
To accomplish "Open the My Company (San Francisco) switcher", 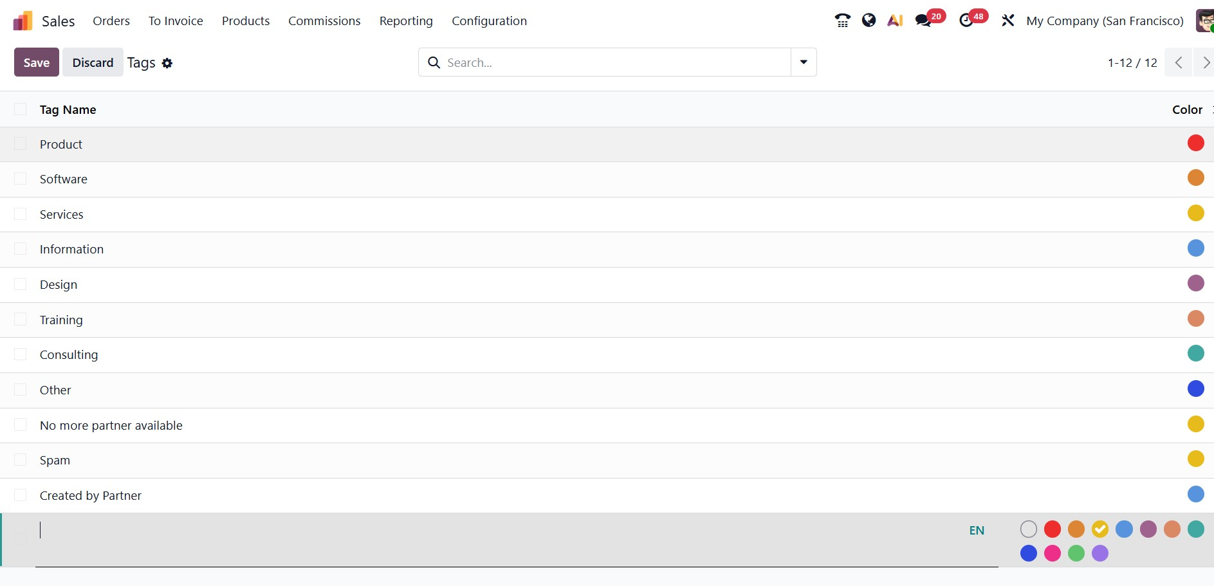I will point(1105,21).
